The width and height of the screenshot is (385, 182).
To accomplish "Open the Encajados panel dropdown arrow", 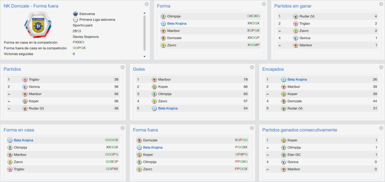I will click(381, 67).
